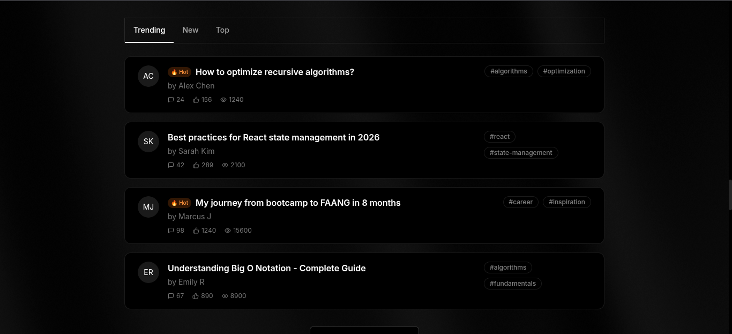Click the 2100 views count
The height and width of the screenshot is (334, 732).
pyautogui.click(x=238, y=165)
